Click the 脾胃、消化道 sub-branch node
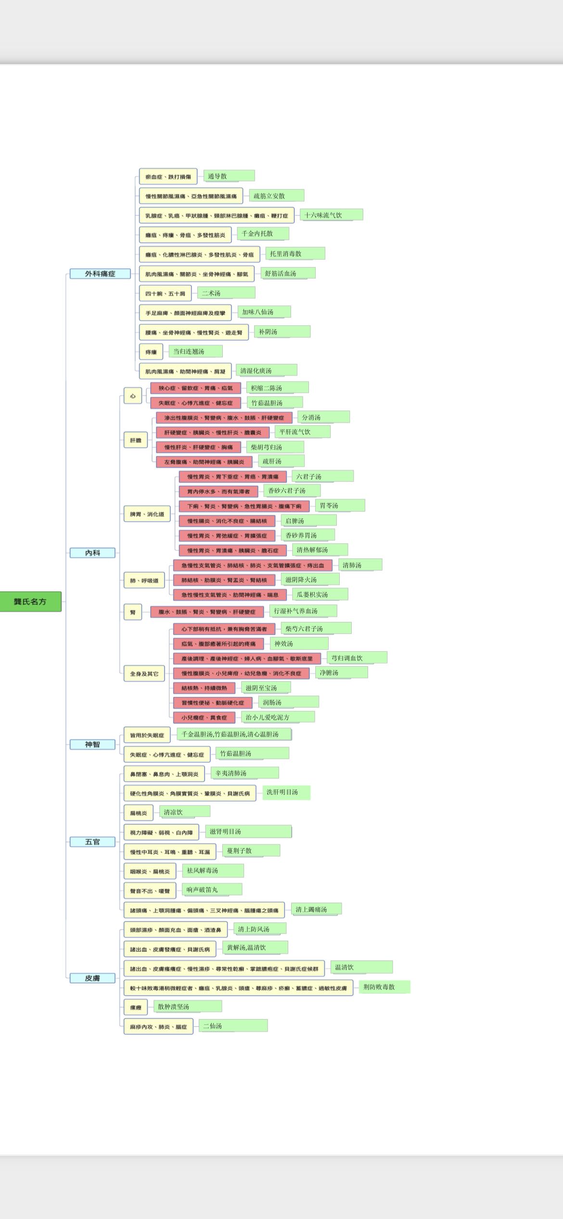The image size is (563, 1219). 147,514
